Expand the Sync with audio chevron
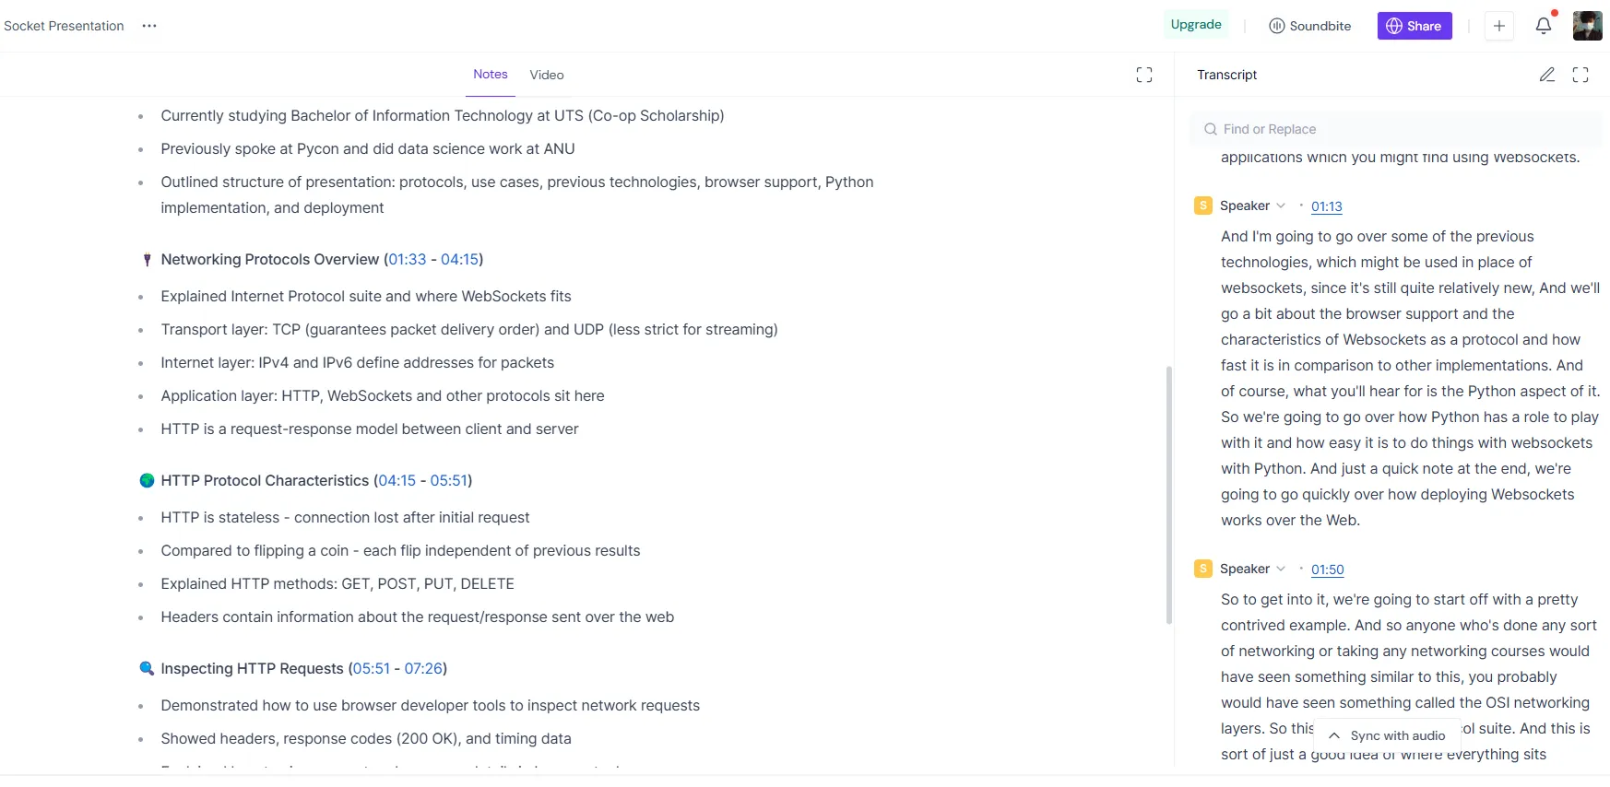The height and width of the screenshot is (787, 1610). click(1333, 735)
